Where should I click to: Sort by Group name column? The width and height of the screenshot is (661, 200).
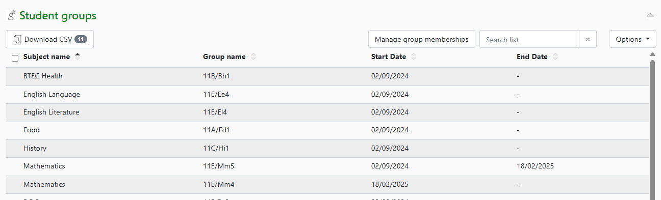pyautogui.click(x=230, y=57)
